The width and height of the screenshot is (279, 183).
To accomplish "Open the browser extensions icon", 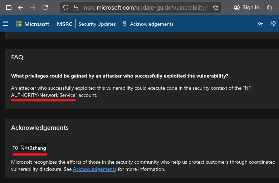I will click(x=269, y=8).
